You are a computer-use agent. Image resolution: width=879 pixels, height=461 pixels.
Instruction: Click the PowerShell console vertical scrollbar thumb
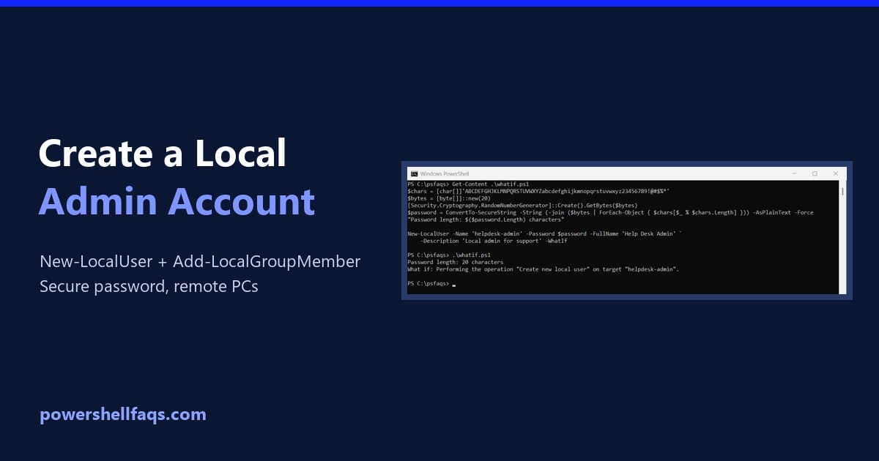[x=843, y=191]
